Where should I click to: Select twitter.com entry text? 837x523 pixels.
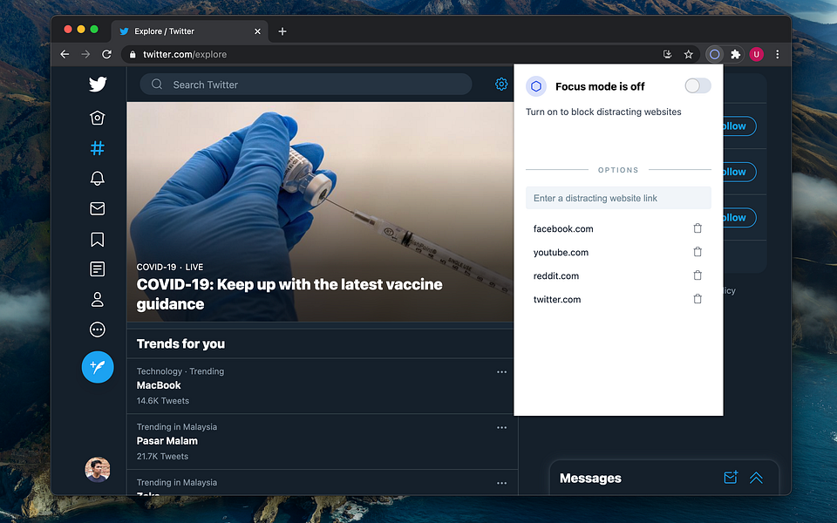coord(557,299)
